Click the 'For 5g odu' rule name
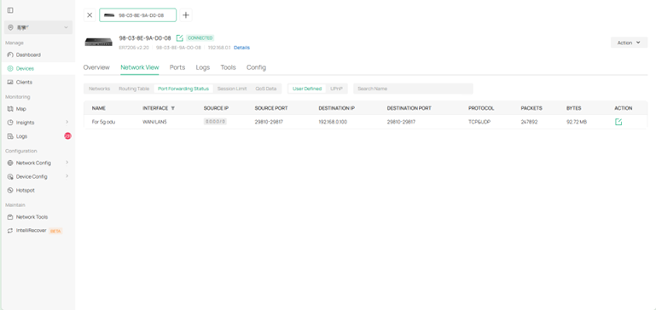656x310 pixels. pyautogui.click(x=103, y=122)
